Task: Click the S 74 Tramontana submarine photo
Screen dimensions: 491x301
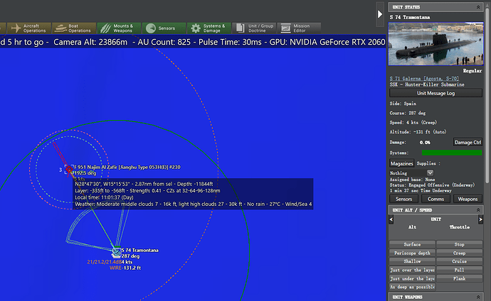Action: pyautogui.click(x=435, y=44)
